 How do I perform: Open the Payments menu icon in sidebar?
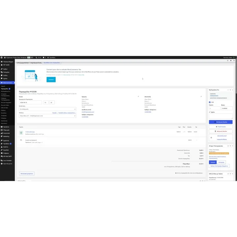(x=2, y=130)
